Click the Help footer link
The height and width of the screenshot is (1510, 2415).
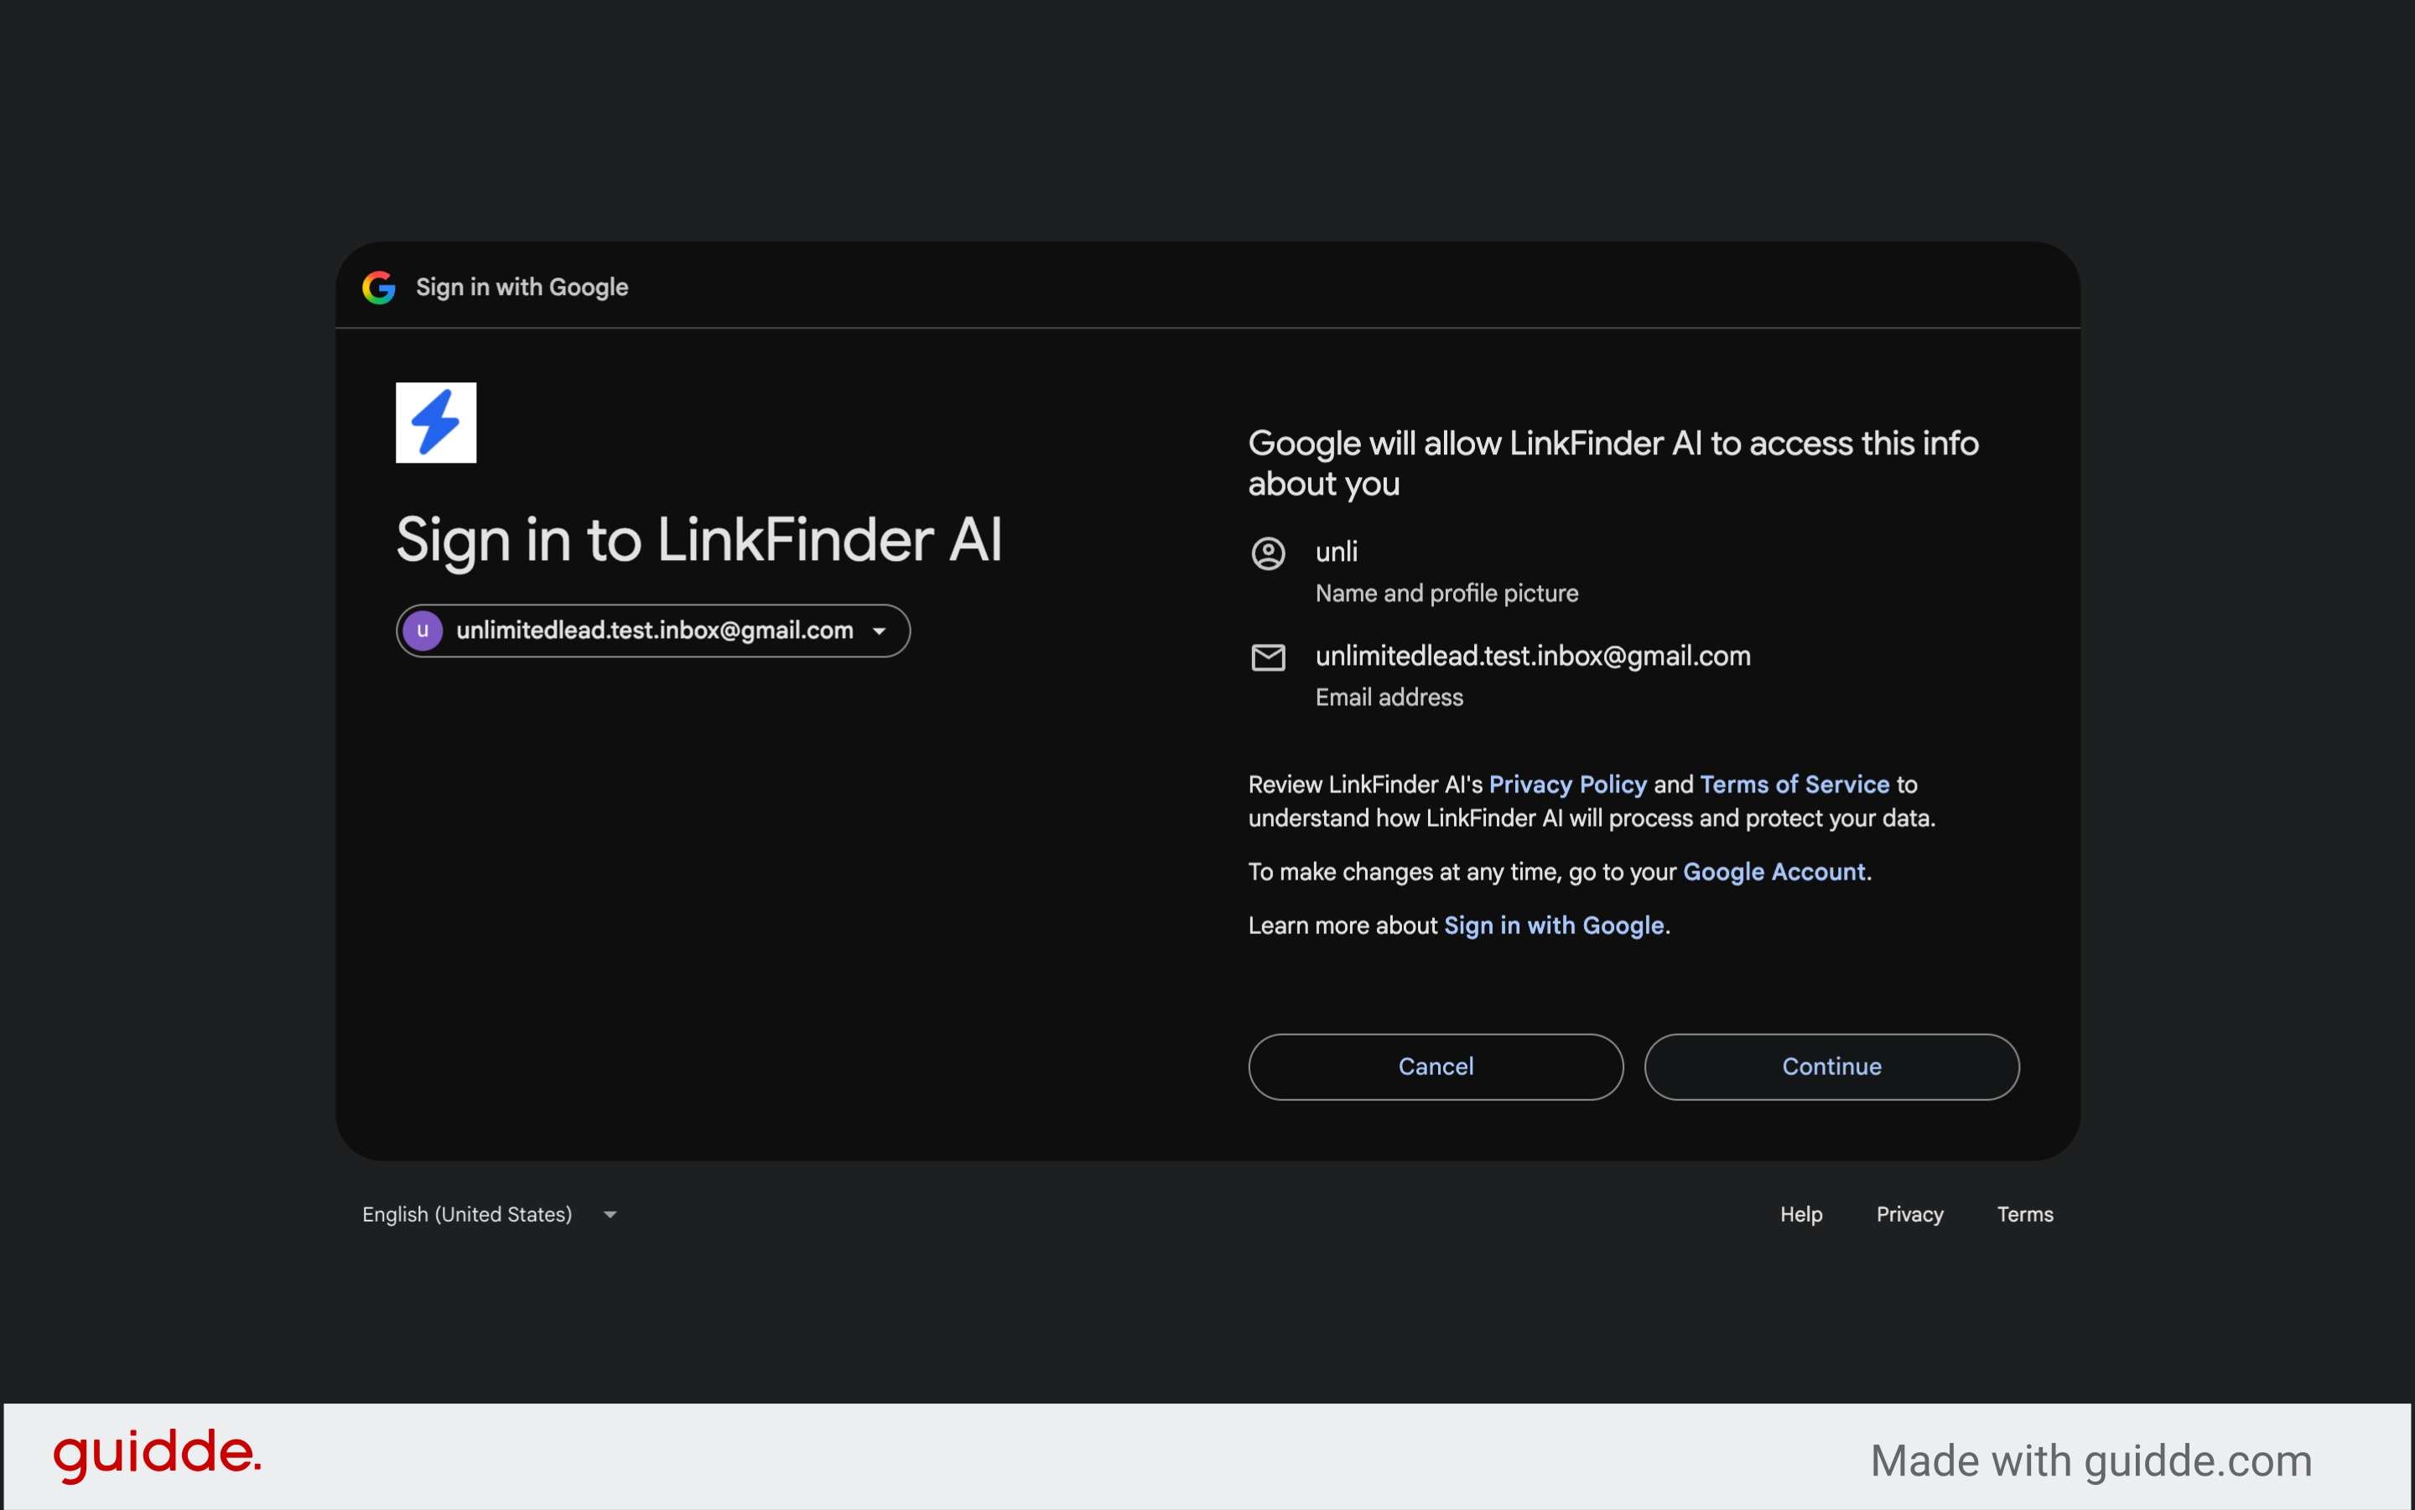(1800, 1214)
